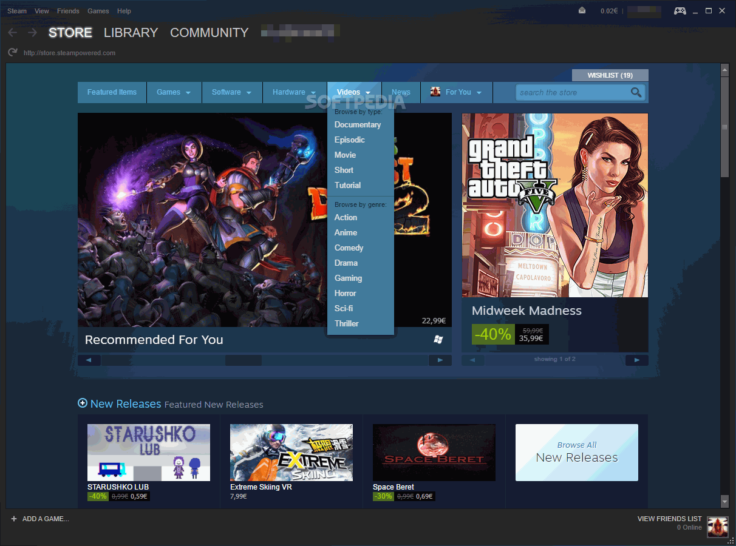Click ADD A GAME...
The image size is (736, 546).
click(46, 519)
